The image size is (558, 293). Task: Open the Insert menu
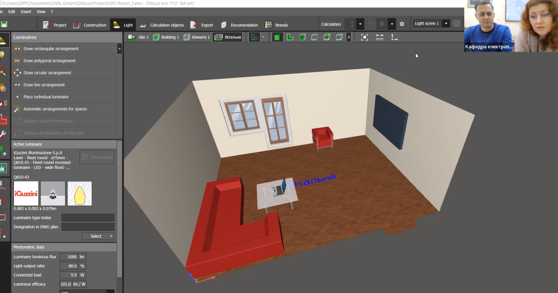26,11
